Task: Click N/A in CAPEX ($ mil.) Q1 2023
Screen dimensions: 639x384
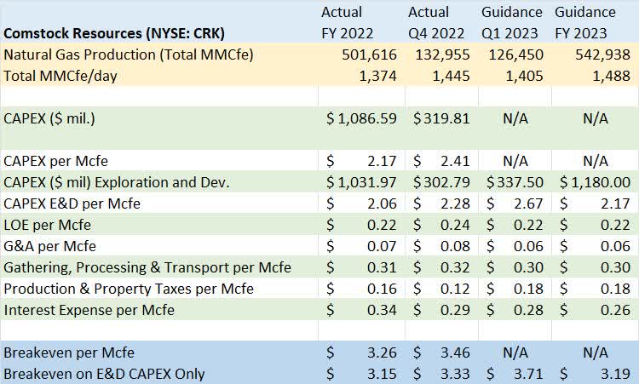Action: point(515,118)
